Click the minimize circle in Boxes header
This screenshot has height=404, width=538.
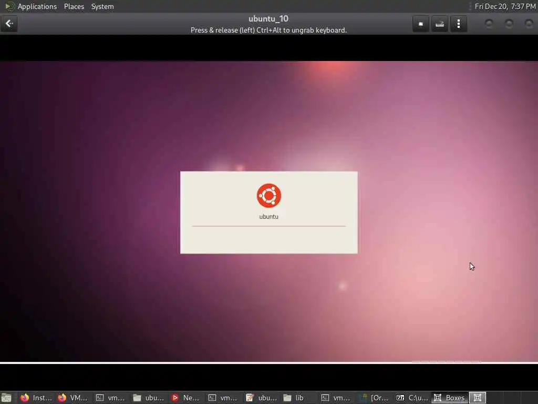pos(489,24)
